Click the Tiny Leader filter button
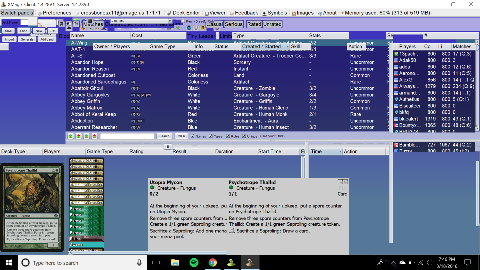The image size is (480, 270). [x=201, y=36]
